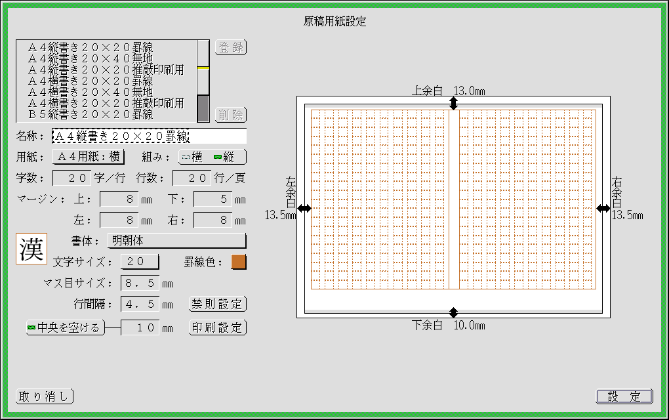Viewport: 669px width, 420px height.
Task: Select A4横書き20×20推敲印刷用 list entry
Action: coord(106,103)
